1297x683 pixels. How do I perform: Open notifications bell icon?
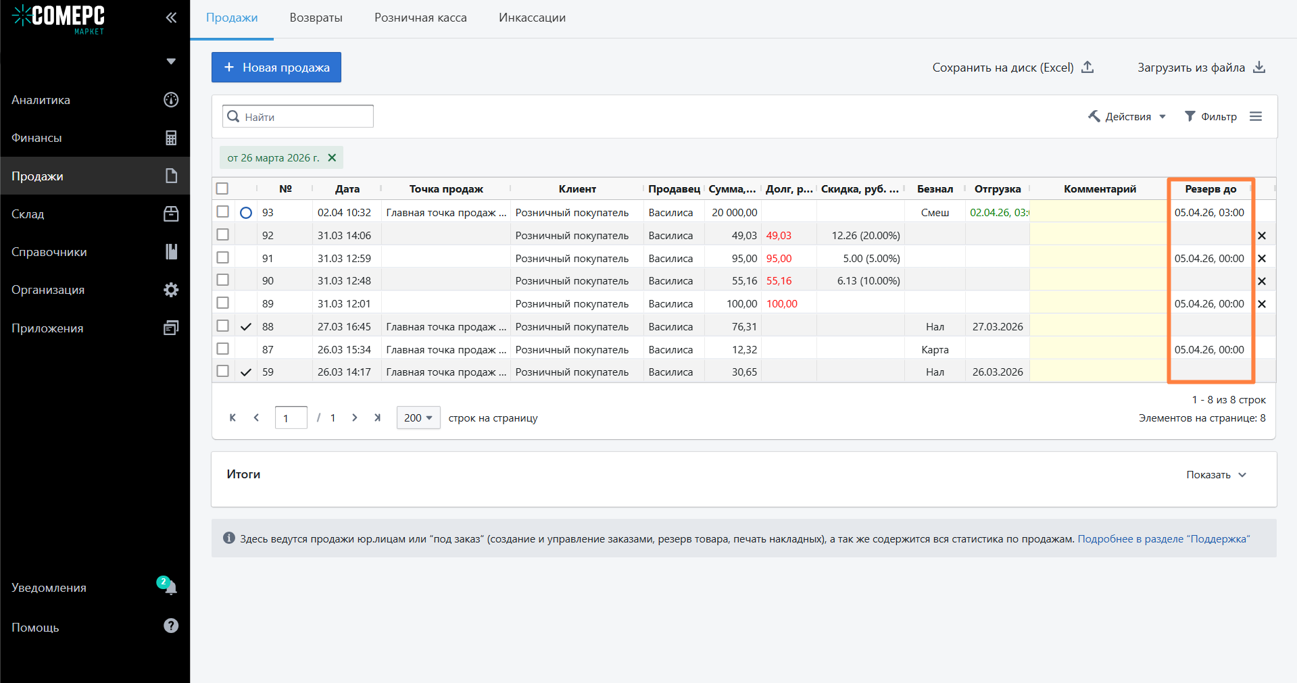point(170,587)
